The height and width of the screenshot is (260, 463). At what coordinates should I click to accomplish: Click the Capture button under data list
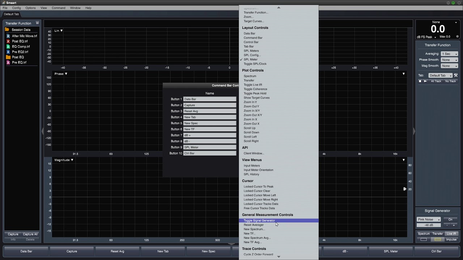point(13,234)
